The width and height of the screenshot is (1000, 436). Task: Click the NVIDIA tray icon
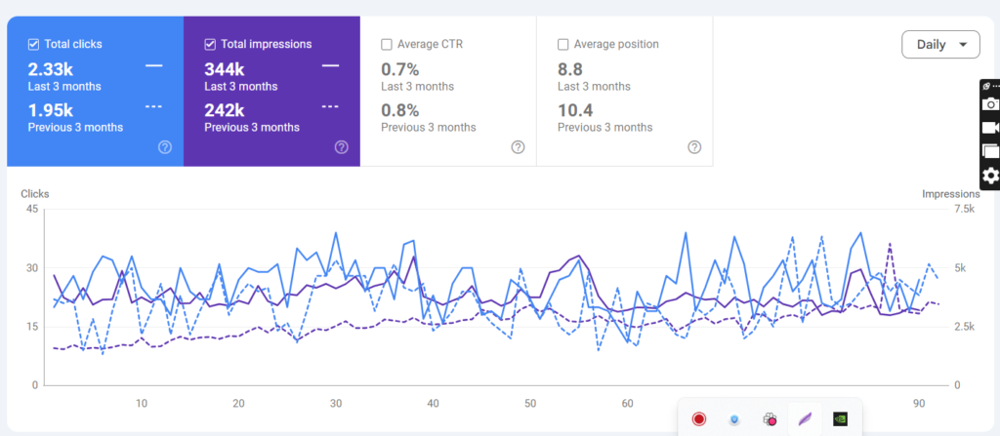[x=840, y=418]
